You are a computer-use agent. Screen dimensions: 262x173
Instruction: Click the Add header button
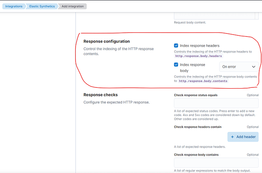[x=243, y=137]
